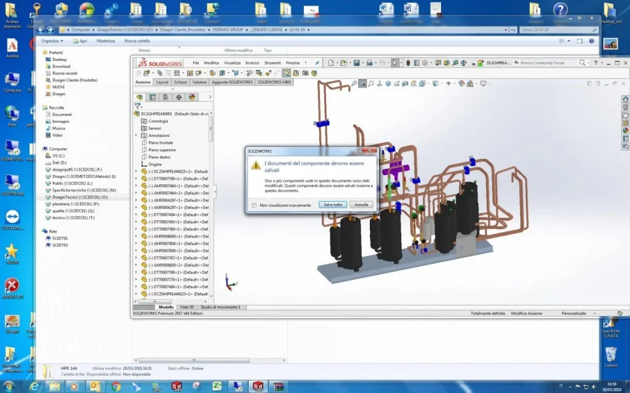Expand the DCZNHPR1440025<1> component node
630x393 pixels.
[x=136, y=172]
